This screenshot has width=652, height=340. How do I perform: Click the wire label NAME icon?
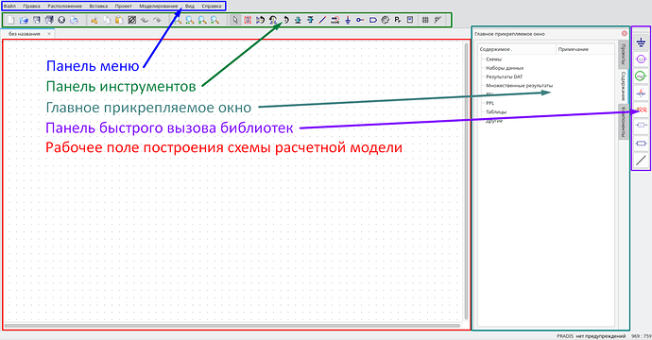(x=335, y=20)
